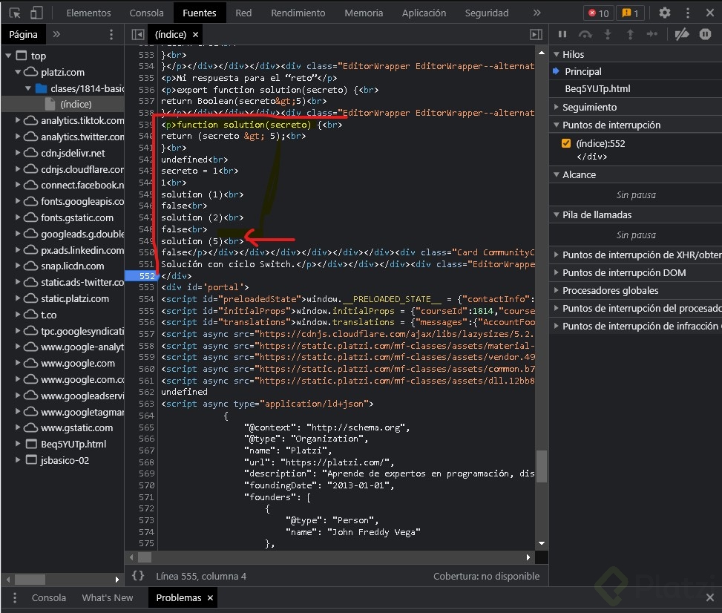
Task: Toggle the device toolbar icon
Action: [36, 13]
